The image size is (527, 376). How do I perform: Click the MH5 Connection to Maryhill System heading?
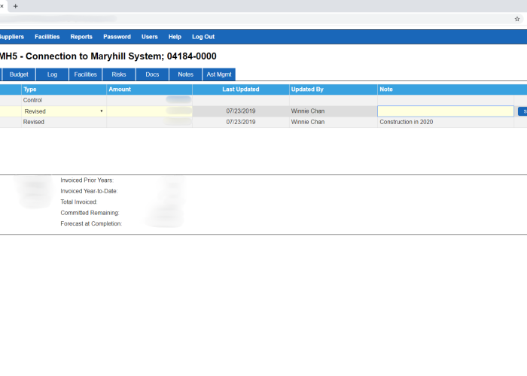[x=108, y=56]
